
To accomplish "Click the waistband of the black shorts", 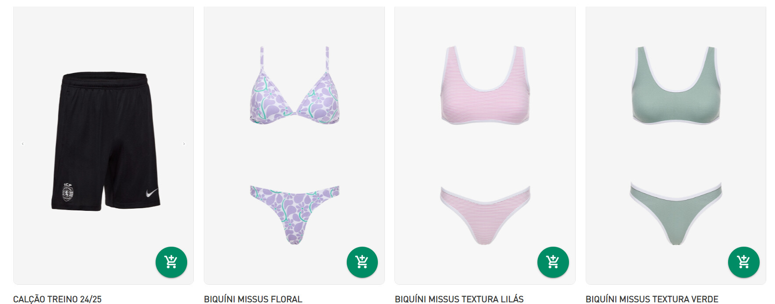I will coord(105,79).
